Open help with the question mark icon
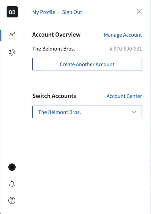The height and width of the screenshot is (214, 151). coord(12,200)
